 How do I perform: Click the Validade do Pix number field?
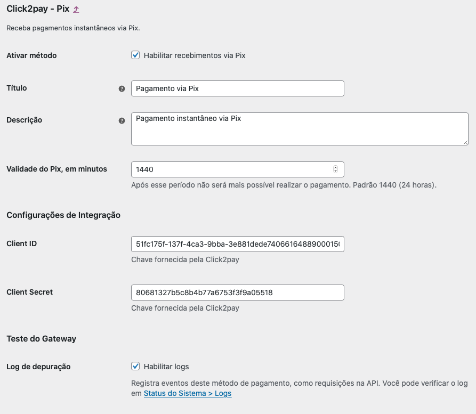pos(229,168)
